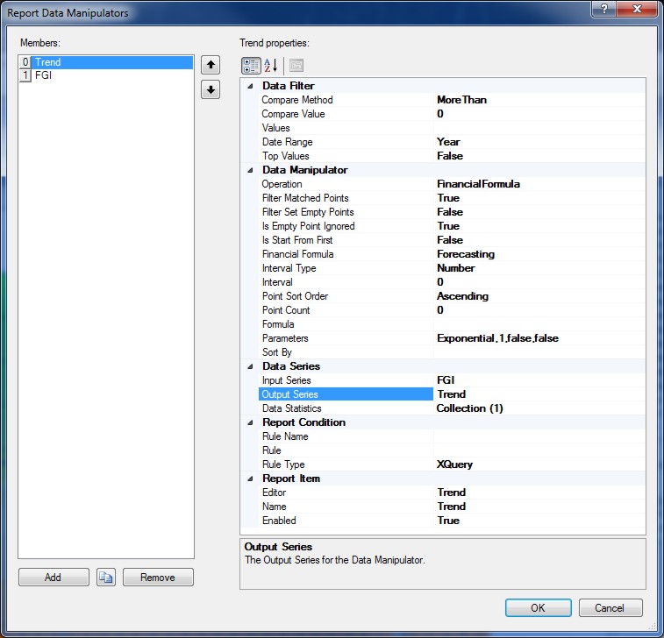The width and height of the screenshot is (664, 638).
Task: Sort properties alphabetically with A-Z icon
Action: pyautogui.click(x=271, y=65)
